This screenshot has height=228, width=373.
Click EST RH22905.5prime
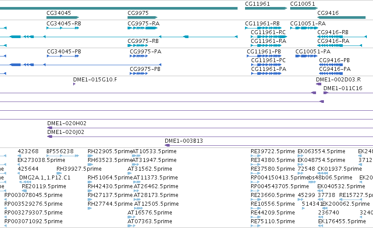tap(90, 156)
